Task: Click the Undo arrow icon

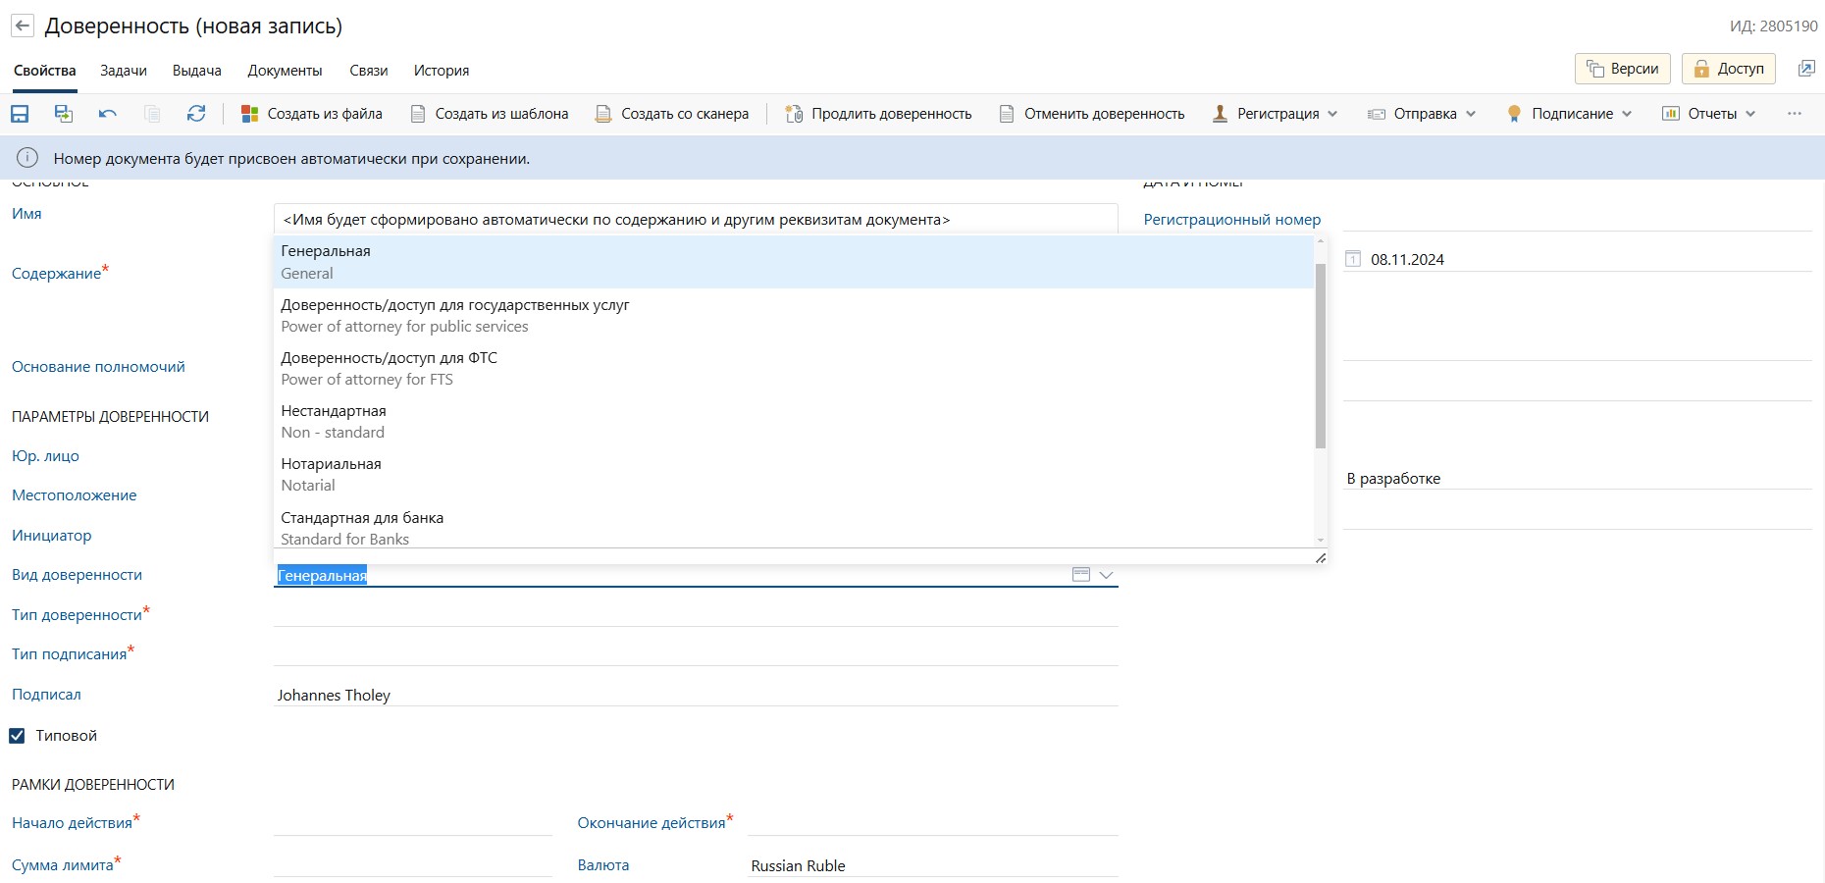Action: click(108, 114)
